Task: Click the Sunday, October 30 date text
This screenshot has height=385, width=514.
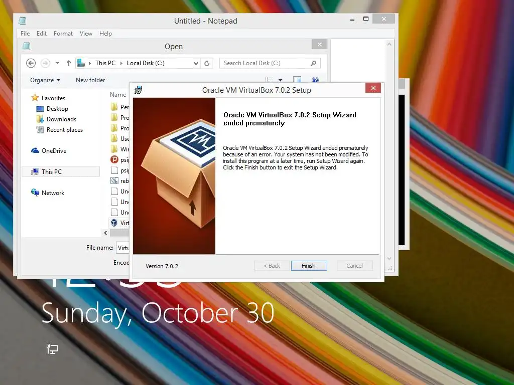Action: [158, 314]
